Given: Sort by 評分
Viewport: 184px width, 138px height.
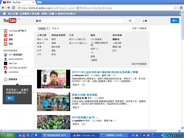Looking at the screenshot, I should (x=115, y=51).
